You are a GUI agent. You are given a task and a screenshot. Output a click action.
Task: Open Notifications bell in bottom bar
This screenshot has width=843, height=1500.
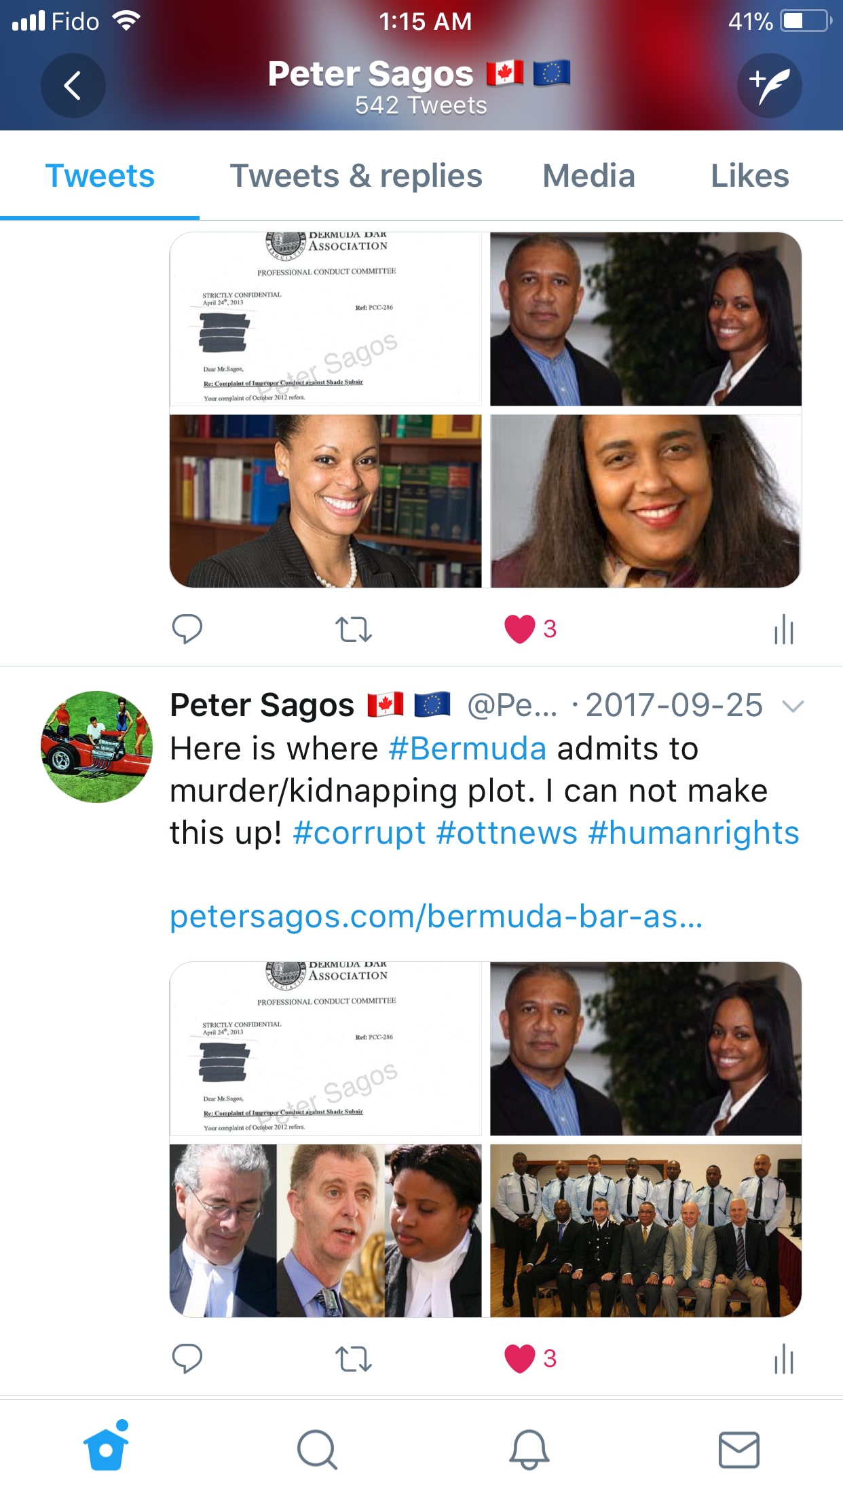point(529,1450)
